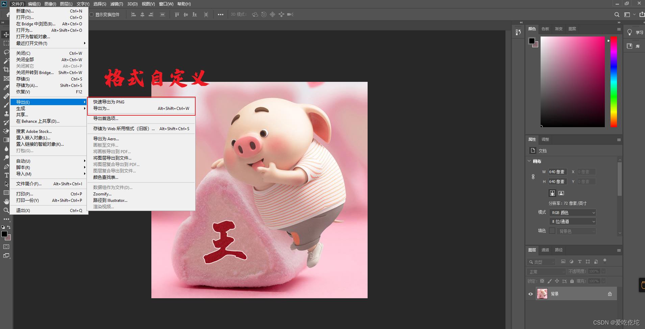Select the Horizontal Type tool
Screen dimensions: 645x329
click(x=6, y=175)
